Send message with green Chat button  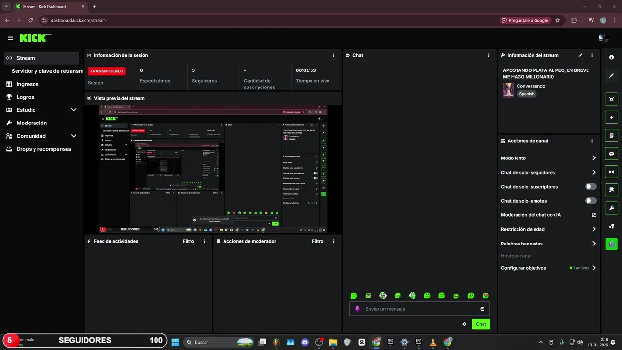481,324
